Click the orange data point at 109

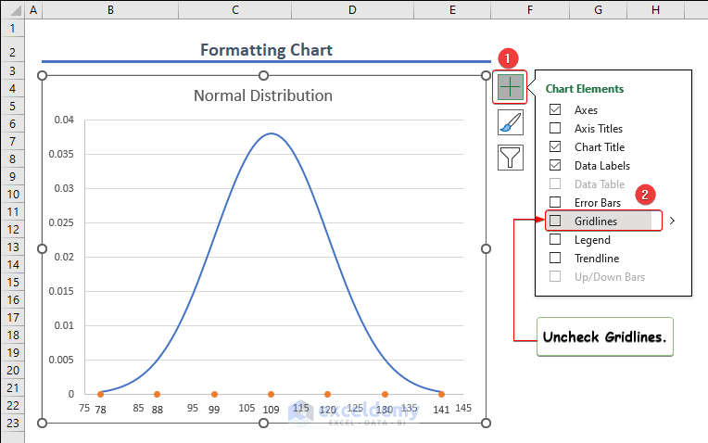[271, 394]
